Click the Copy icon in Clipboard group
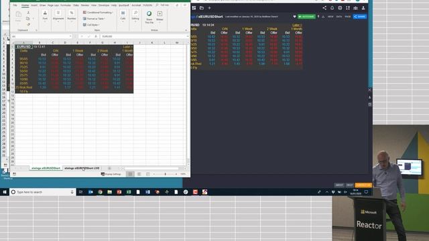Viewport: 429px width, 241px height. coord(28,19)
